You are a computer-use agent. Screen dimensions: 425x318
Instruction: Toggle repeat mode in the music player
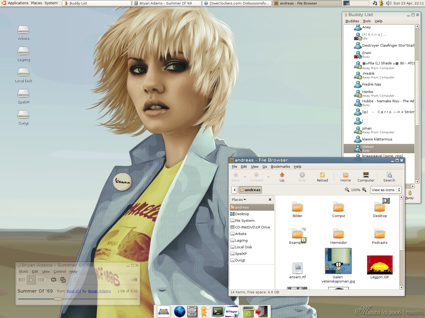[x=54, y=280]
